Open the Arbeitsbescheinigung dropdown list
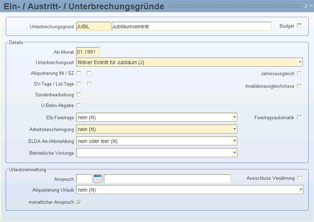Screen dimensions: 314x222 [234, 129]
